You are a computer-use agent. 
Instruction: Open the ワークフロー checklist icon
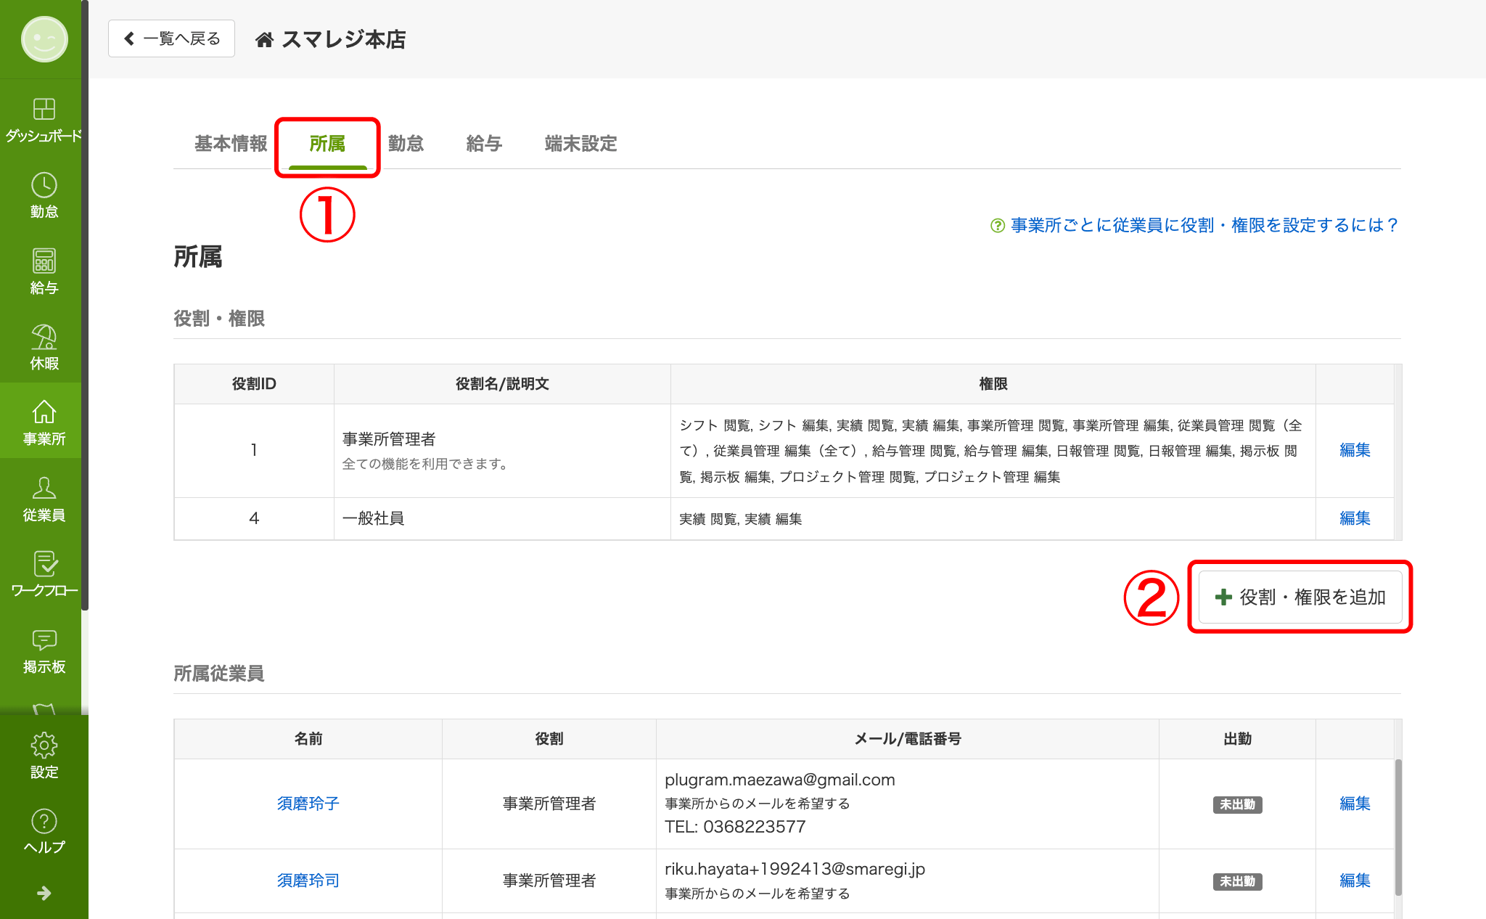tap(44, 564)
